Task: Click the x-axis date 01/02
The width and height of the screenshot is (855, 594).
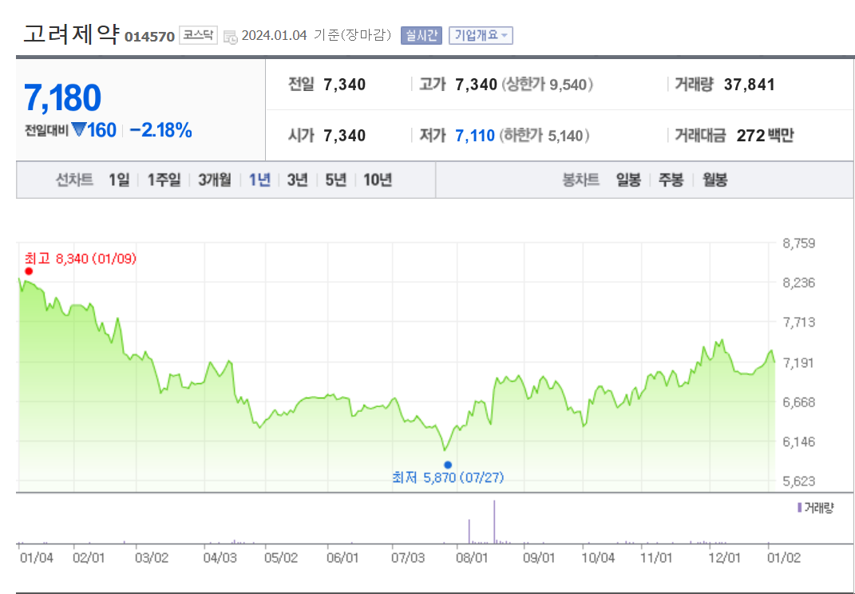Action: [783, 559]
